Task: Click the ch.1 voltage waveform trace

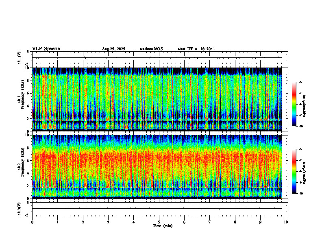Action: point(157,58)
